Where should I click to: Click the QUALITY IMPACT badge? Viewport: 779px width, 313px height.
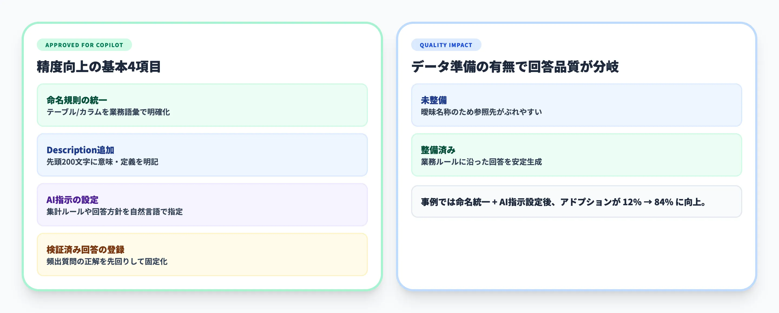[x=446, y=45]
